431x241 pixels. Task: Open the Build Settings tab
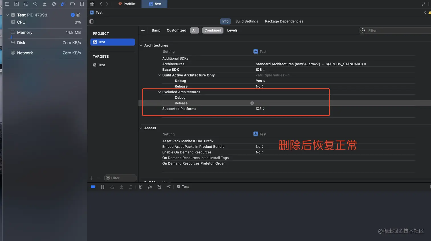247,21
